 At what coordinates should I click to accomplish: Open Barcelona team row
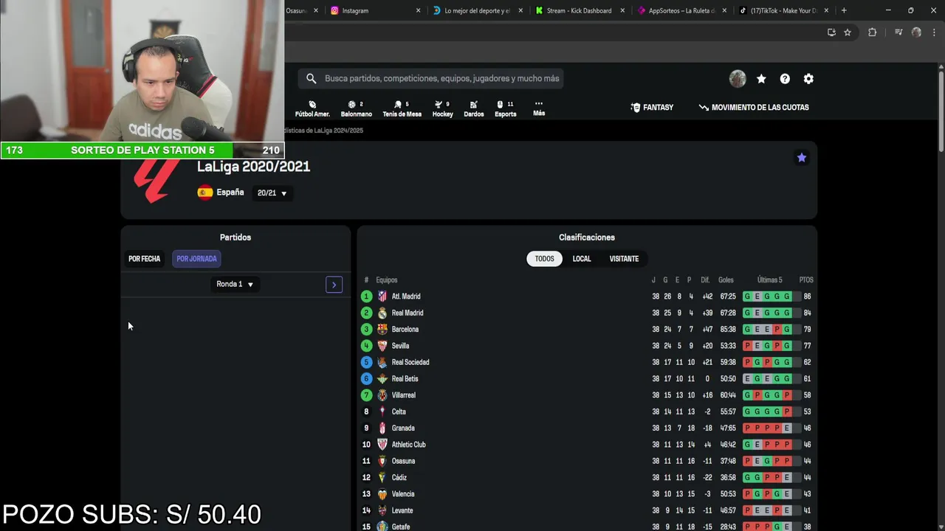pyautogui.click(x=587, y=330)
